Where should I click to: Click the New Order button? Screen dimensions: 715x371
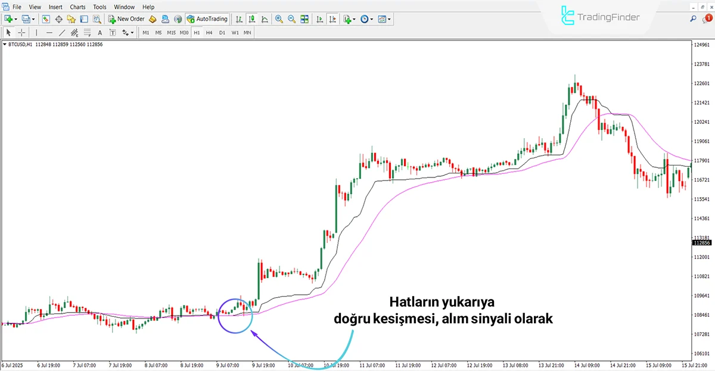point(126,18)
